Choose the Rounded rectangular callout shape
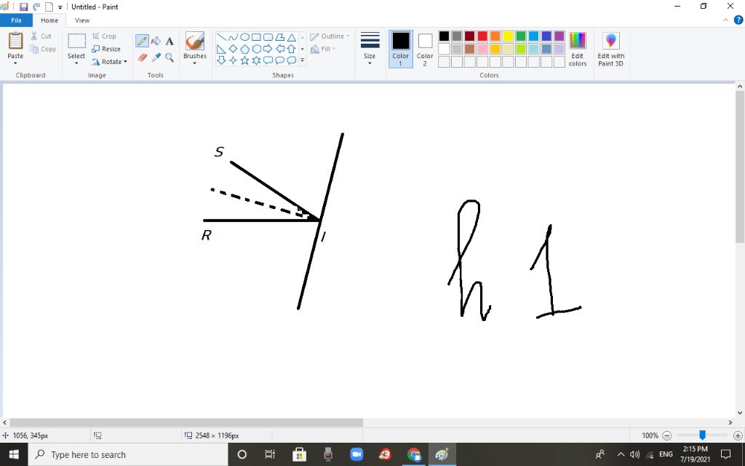 268,60
